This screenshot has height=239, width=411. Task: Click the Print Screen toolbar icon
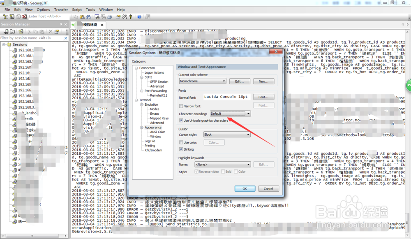[x=97, y=17]
